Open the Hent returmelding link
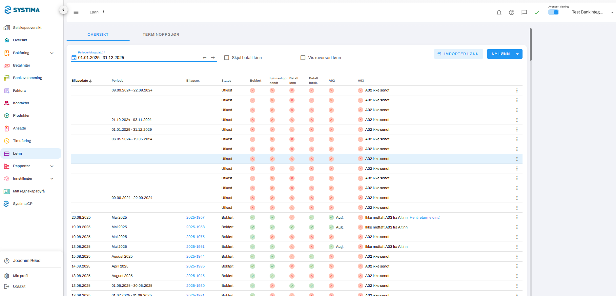This screenshot has height=296, width=616. click(424, 217)
